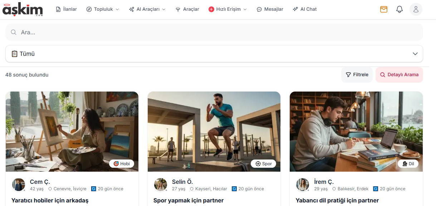Click Cem Ç. profile avatar
The width and height of the screenshot is (436, 206).
coord(19,185)
